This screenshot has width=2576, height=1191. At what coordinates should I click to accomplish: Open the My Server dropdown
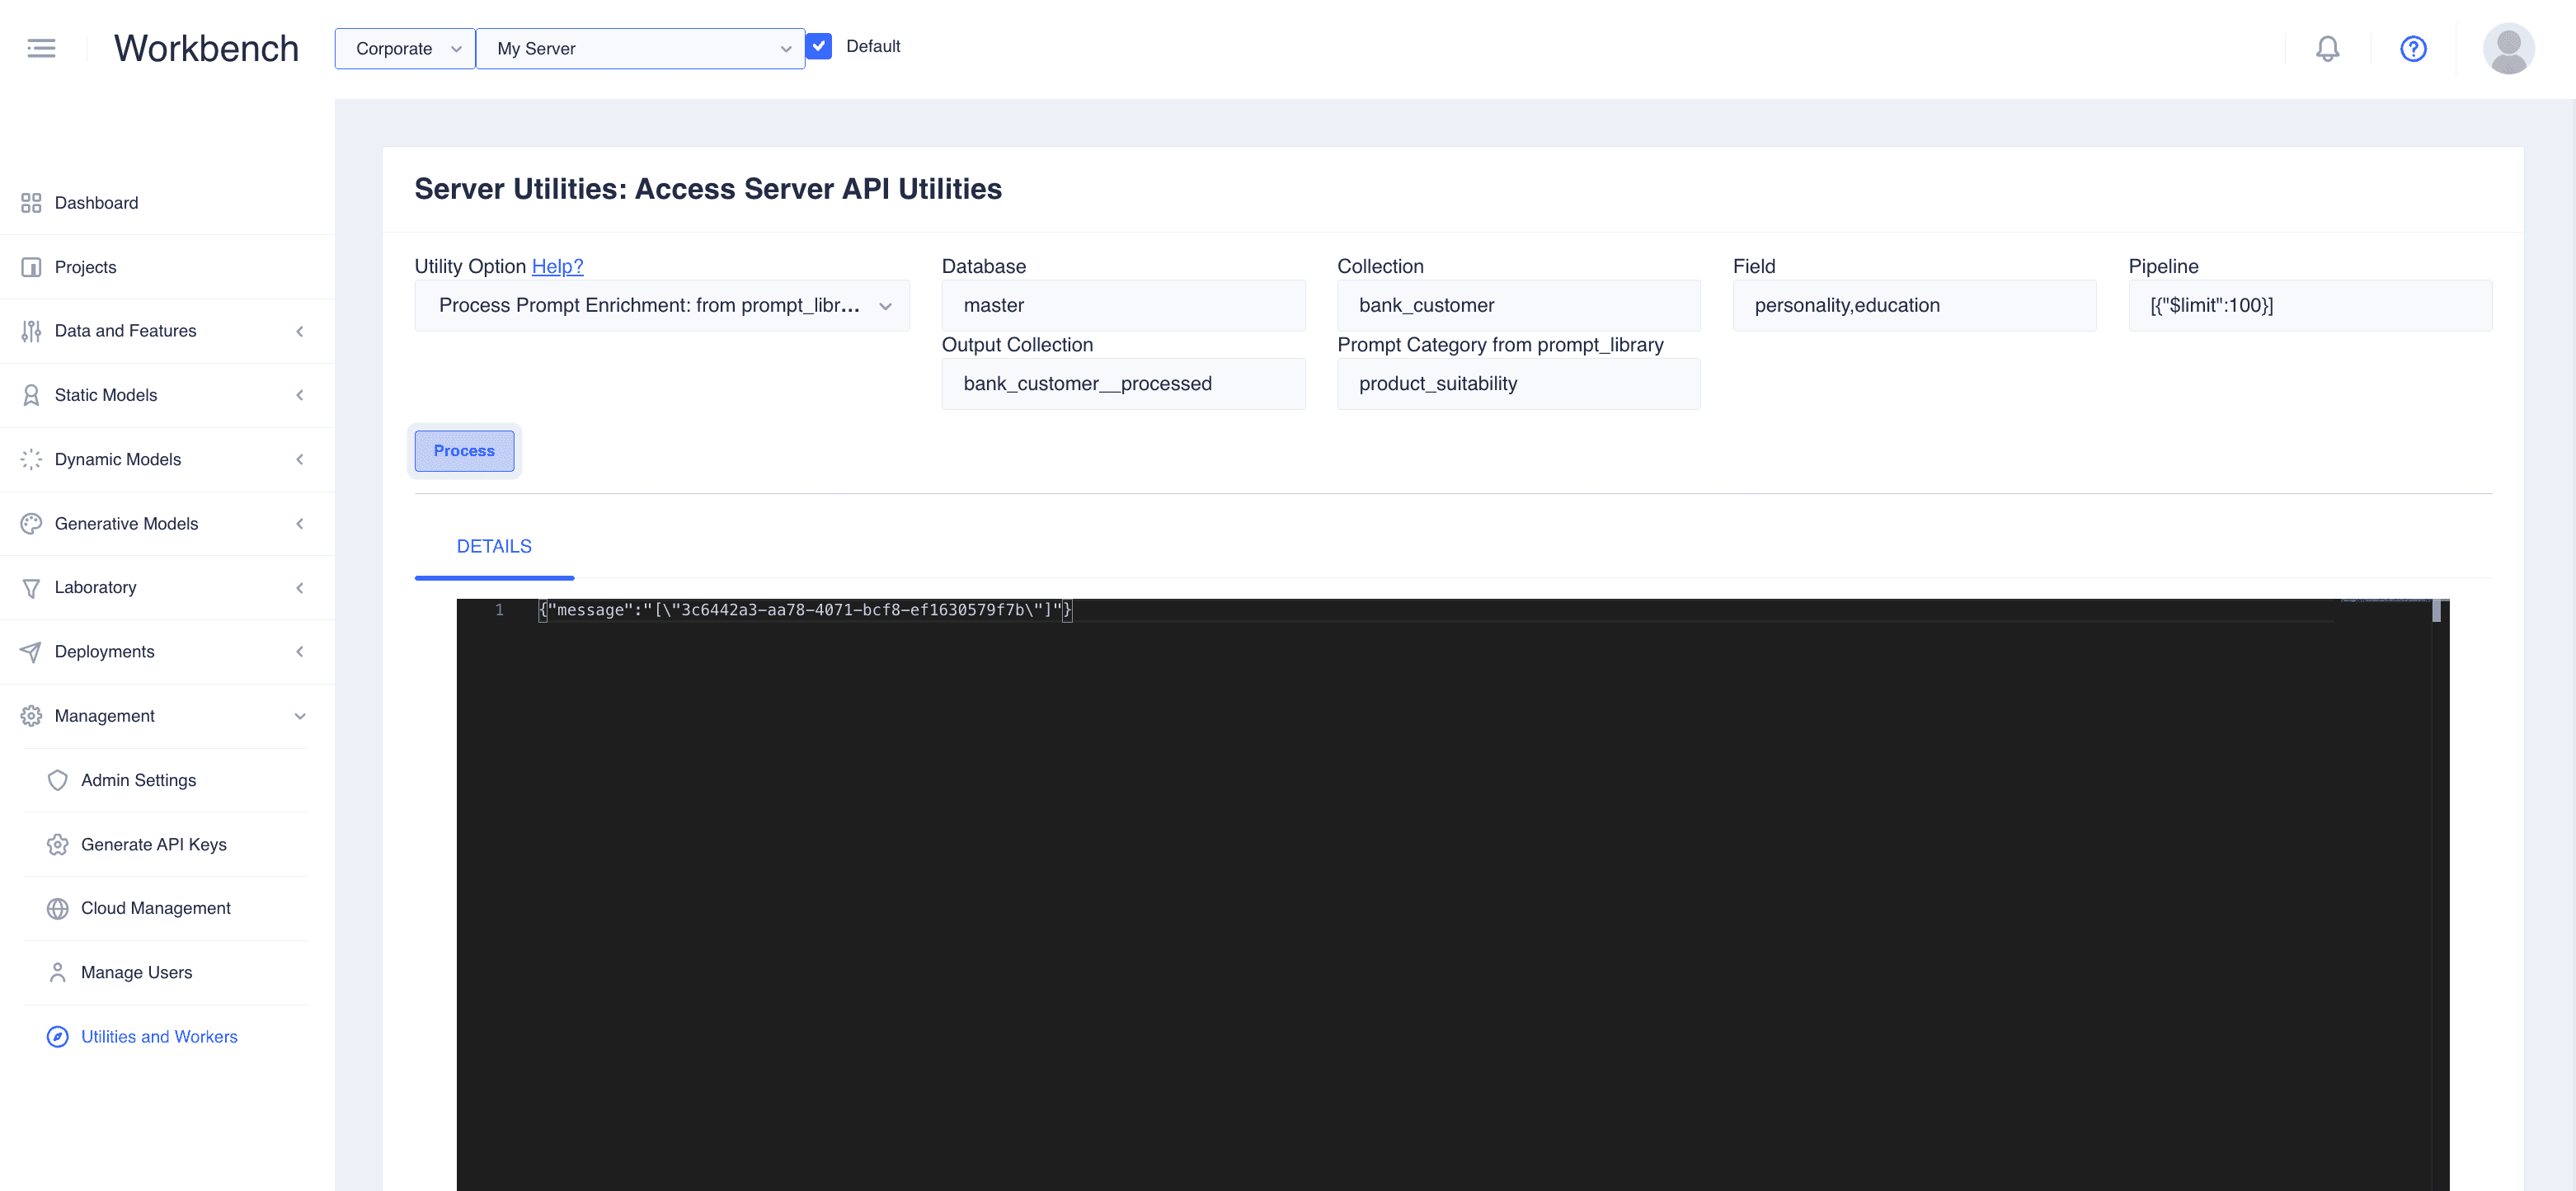(640, 48)
